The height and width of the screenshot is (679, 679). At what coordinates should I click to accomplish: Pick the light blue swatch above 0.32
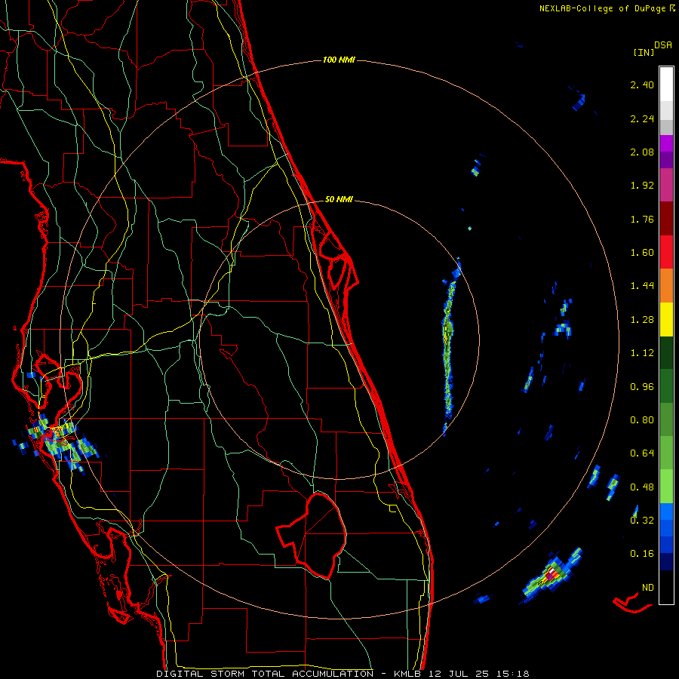666,512
